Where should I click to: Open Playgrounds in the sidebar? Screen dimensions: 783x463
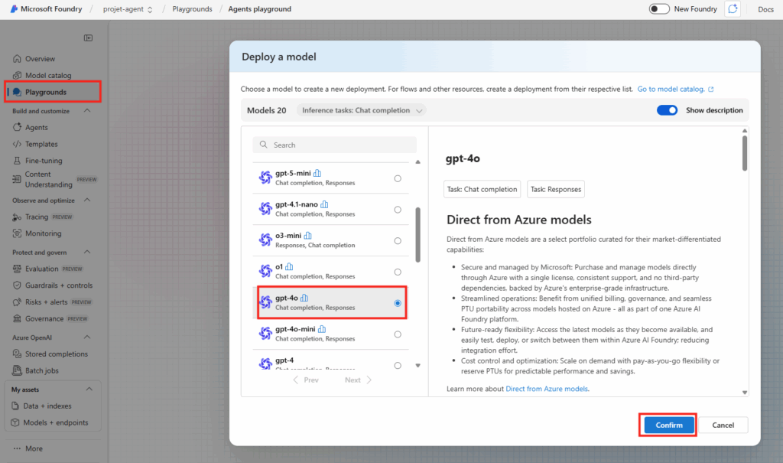point(45,92)
